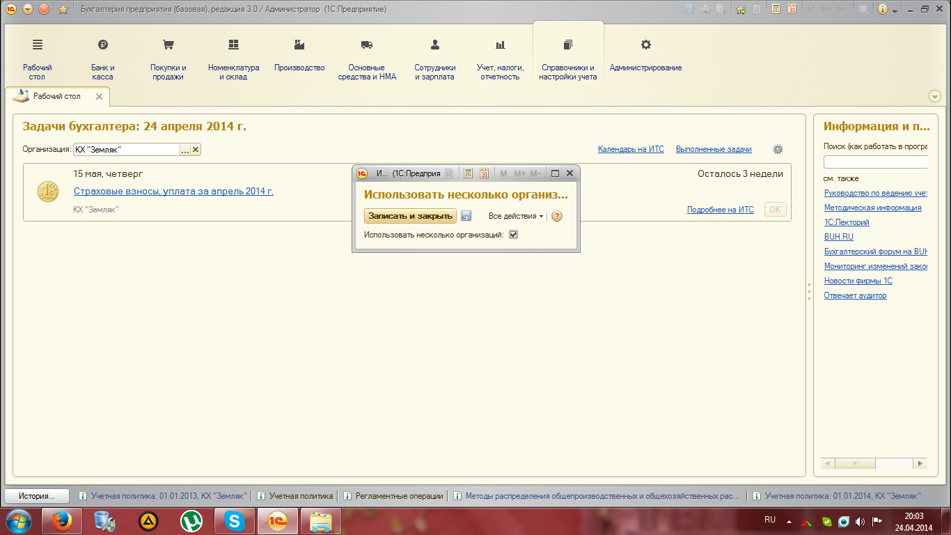
Task: Open the orange main menu dropdown arrow
Action: click(28, 9)
